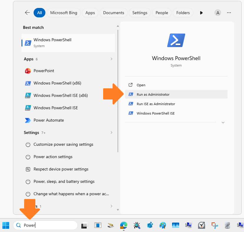Screen dimensions: 244x232
Task: Click the account avatar at the top right
Action: (x=217, y=13)
